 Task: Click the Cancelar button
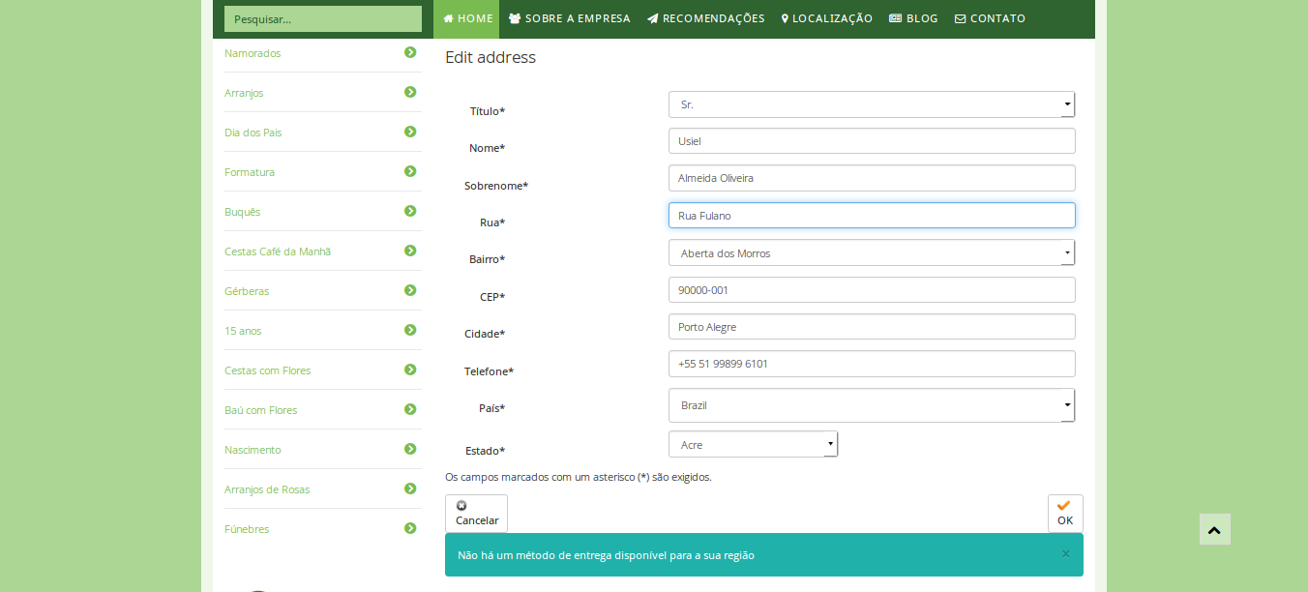pos(476,514)
